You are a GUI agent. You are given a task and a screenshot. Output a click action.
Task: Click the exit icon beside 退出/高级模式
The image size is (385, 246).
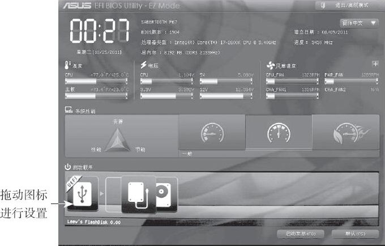pyautogui.click(x=323, y=6)
